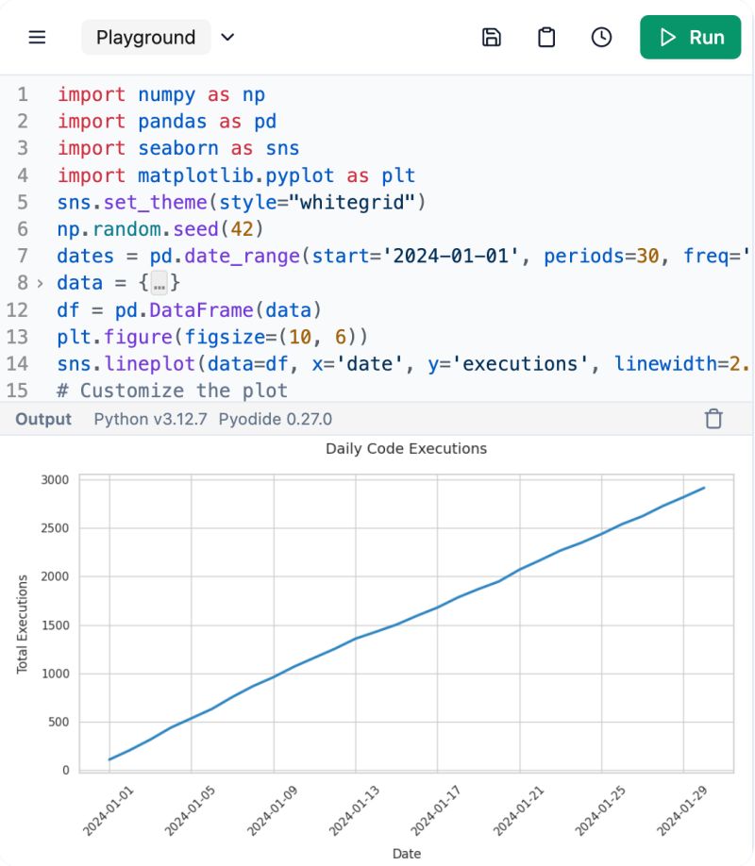Click the save floppy disk icon
Viewport: 755px width, 866px height.
pos(492,37)
